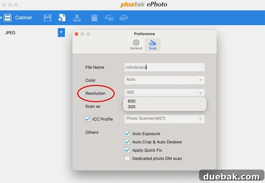265x183 pixels.
Task: Click the trash delete icon
Action: coord(94,18)
